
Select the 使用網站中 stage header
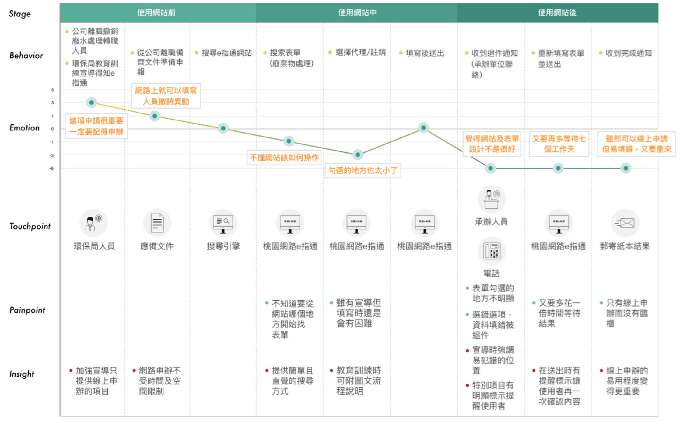pyautogui.click(x=357, y=13)
